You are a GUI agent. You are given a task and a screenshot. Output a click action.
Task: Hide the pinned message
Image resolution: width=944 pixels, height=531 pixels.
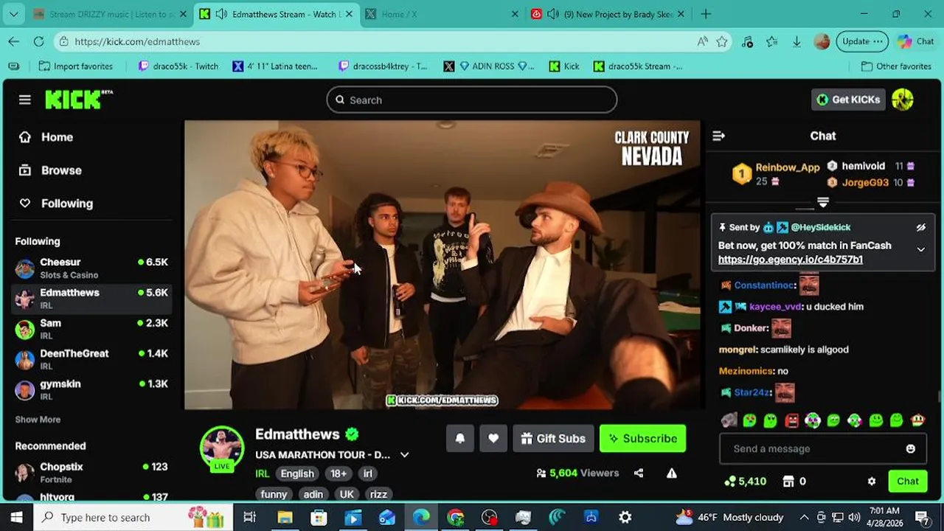pyautogui.click(x=920, y=228)
